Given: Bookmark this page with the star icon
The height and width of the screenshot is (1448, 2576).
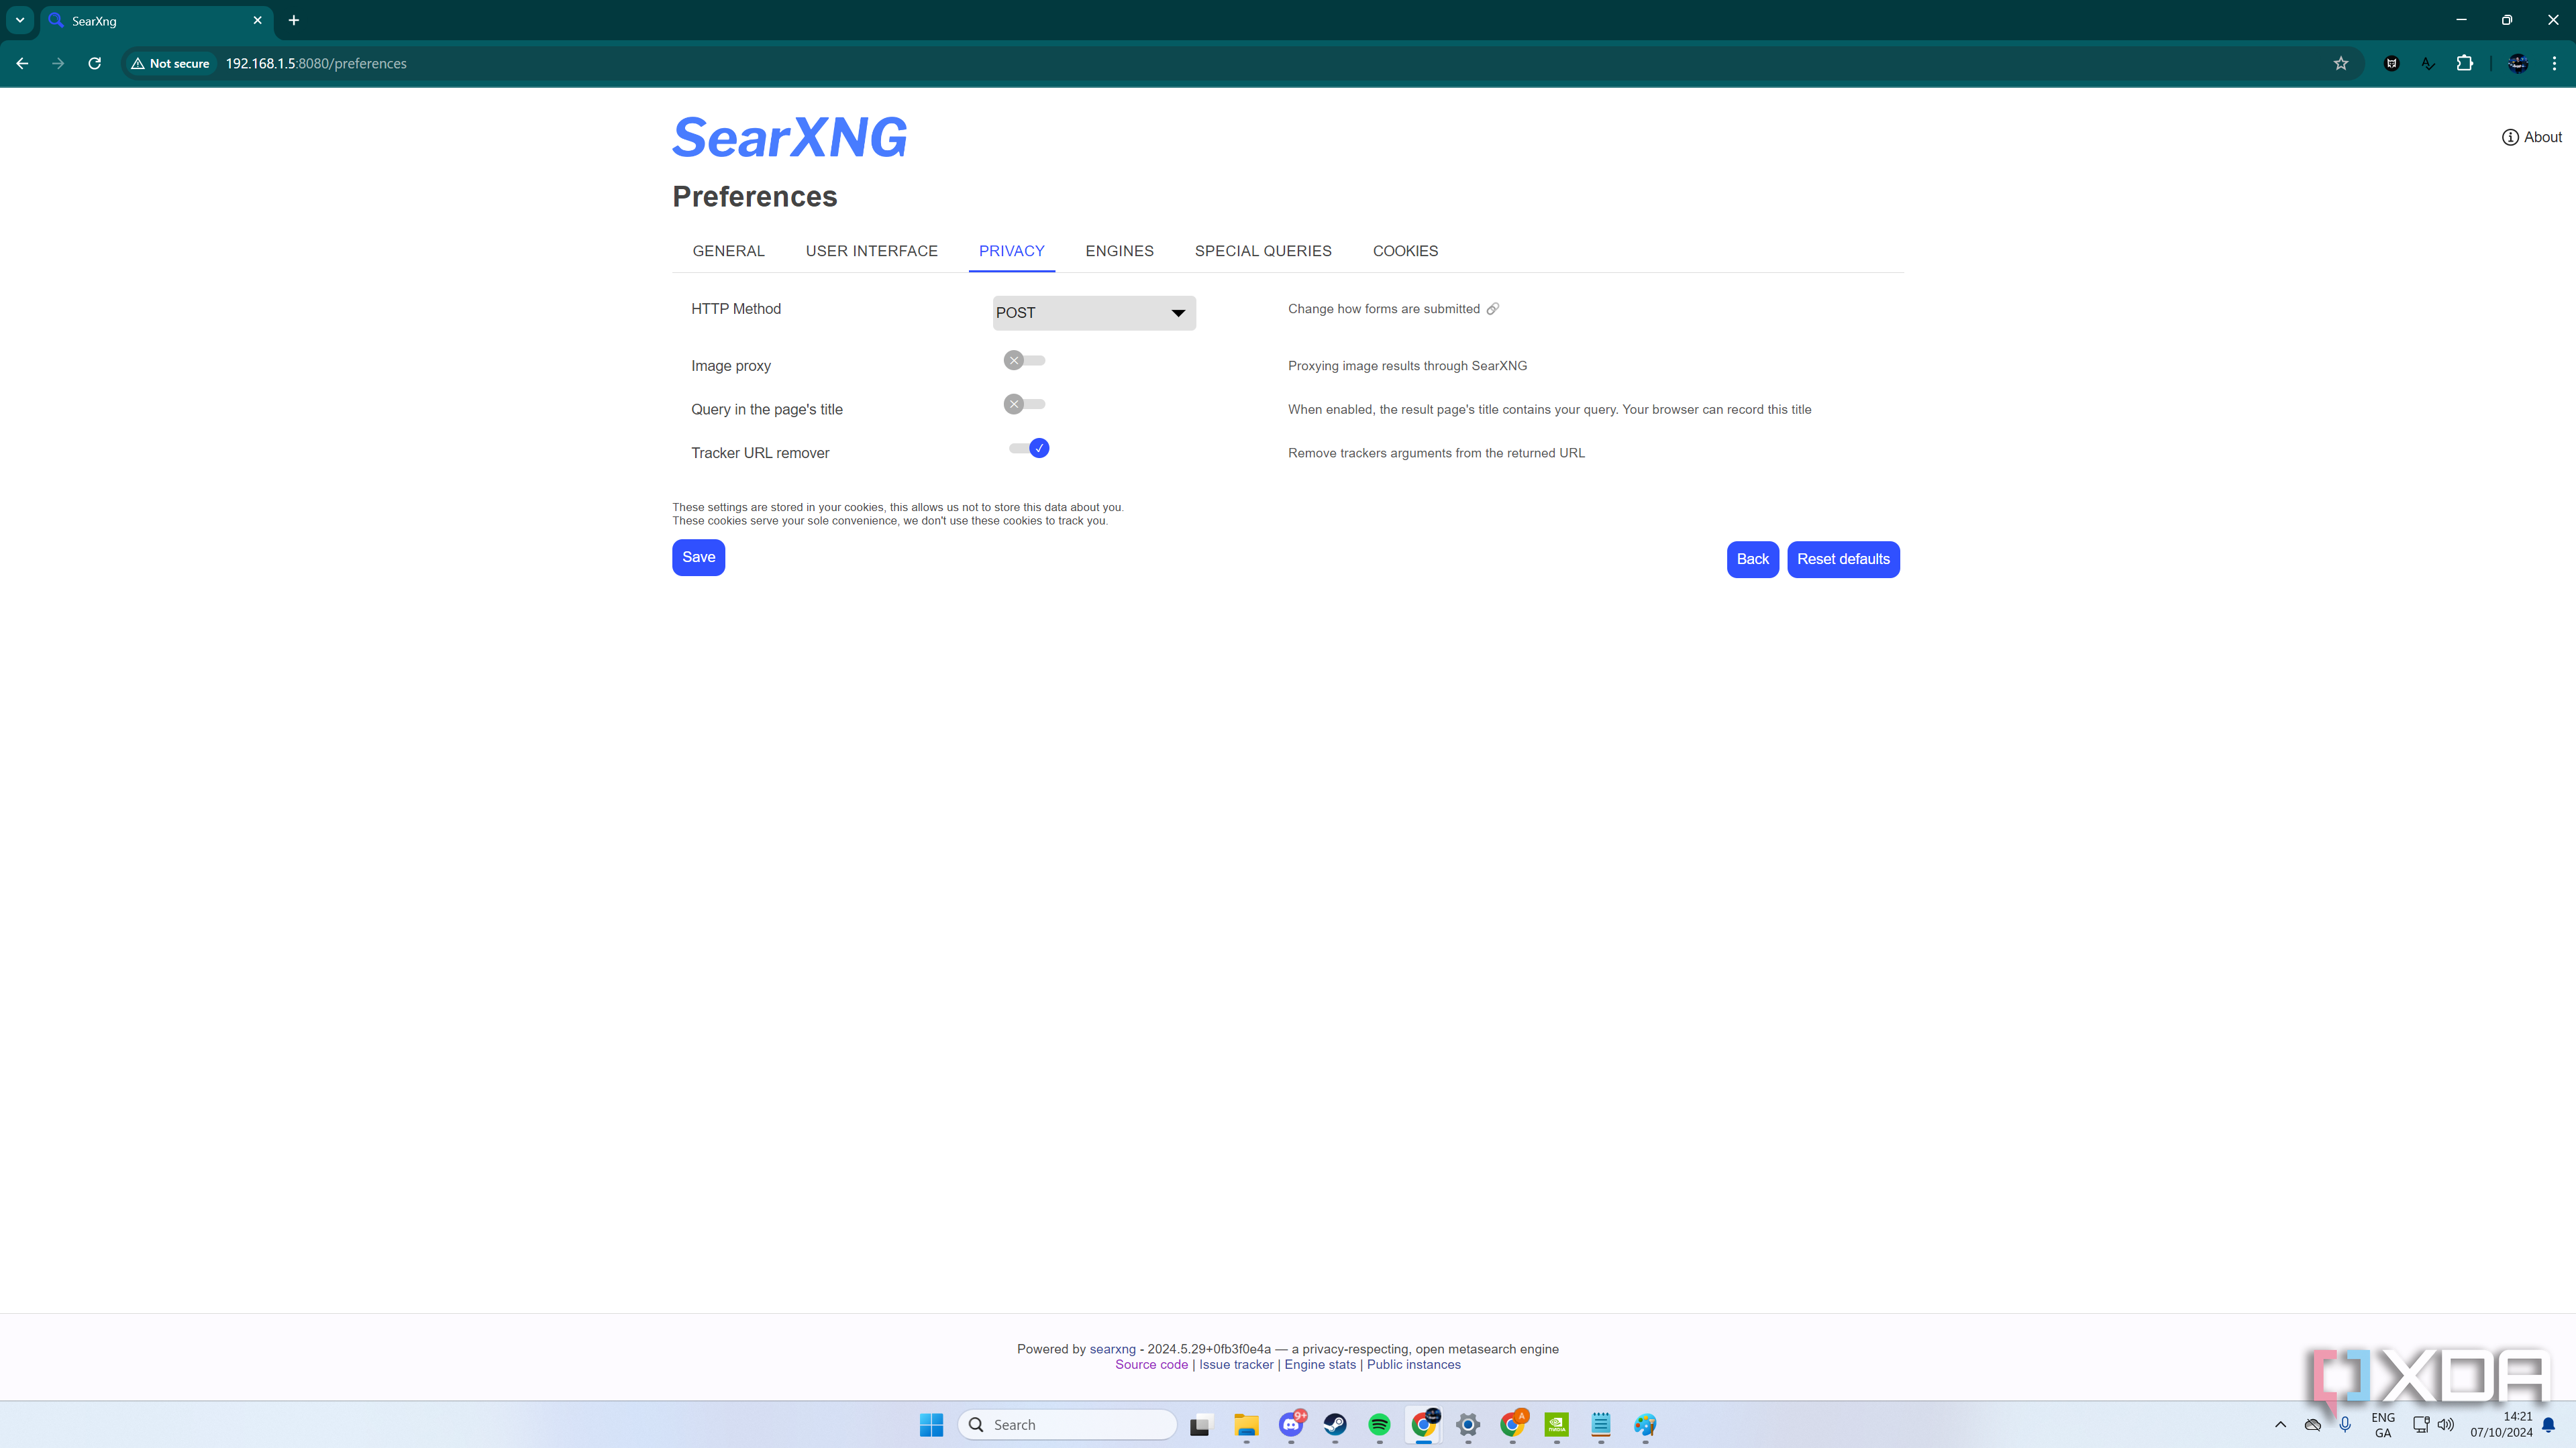Looking at the screenshot, I should [x=2340, y=63].
